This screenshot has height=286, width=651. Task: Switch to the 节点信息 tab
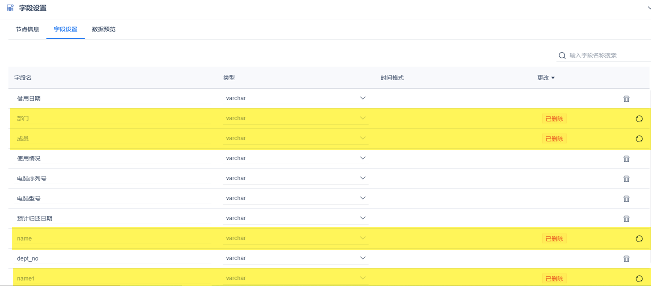[x=27, y=29]
